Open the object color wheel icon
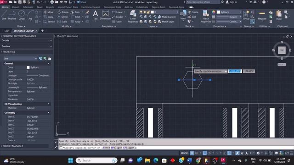The image size is (294, 165). 214,12
